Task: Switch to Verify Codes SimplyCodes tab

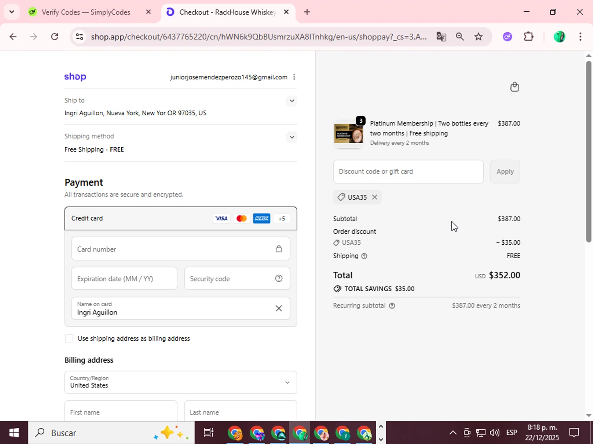Action: (86, 12)
